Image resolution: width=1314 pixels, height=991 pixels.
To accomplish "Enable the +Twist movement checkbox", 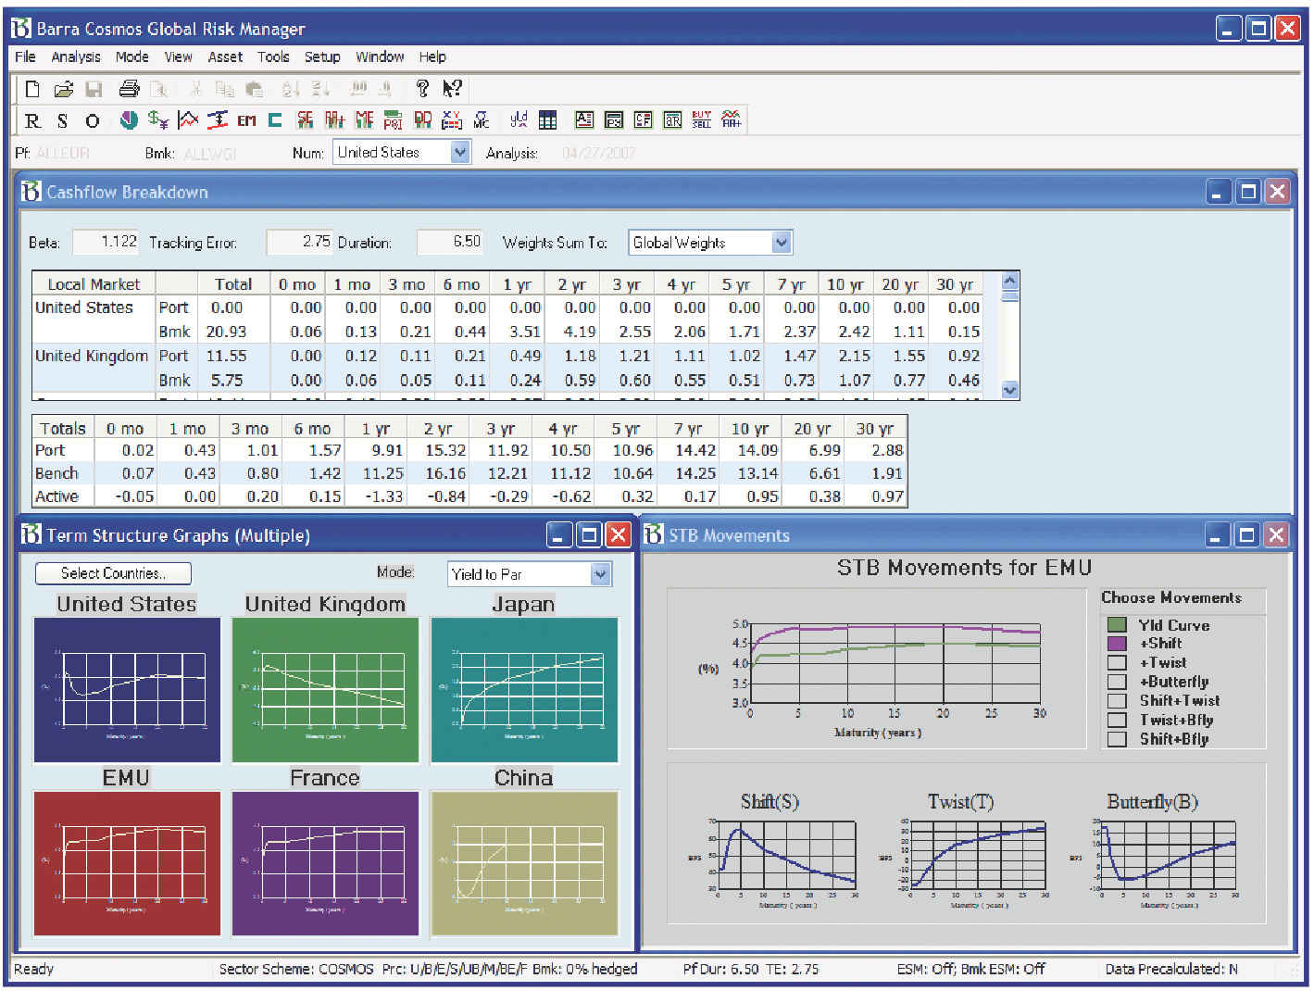I will coord(1116,662).
